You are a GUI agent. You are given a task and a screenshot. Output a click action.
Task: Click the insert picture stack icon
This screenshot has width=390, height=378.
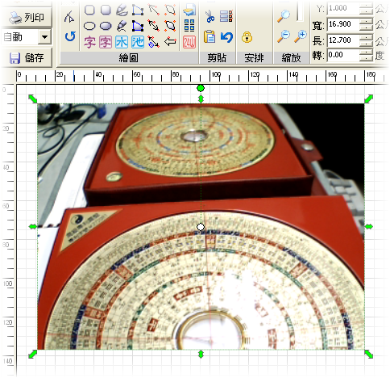click(x=189, y=10)
